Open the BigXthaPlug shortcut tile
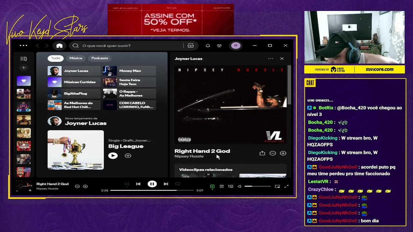413x232 pixels. (74, 93)
